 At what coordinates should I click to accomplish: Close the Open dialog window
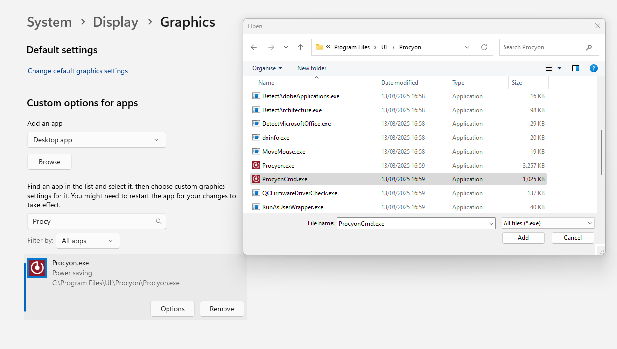598,26
